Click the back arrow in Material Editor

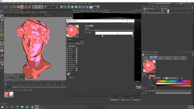[x=124, y=24]
